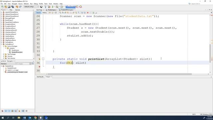Click the Windows Start button

[3, 118]
